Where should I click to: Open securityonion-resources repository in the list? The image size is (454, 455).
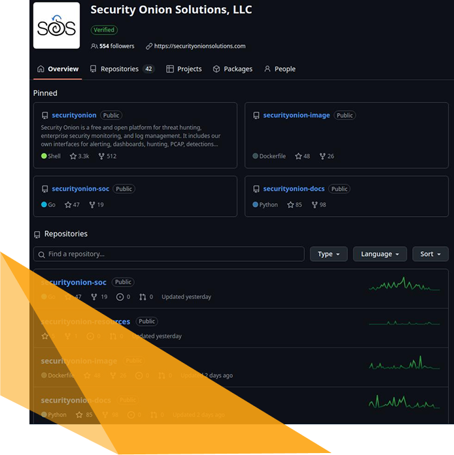[x=85, y=322]
